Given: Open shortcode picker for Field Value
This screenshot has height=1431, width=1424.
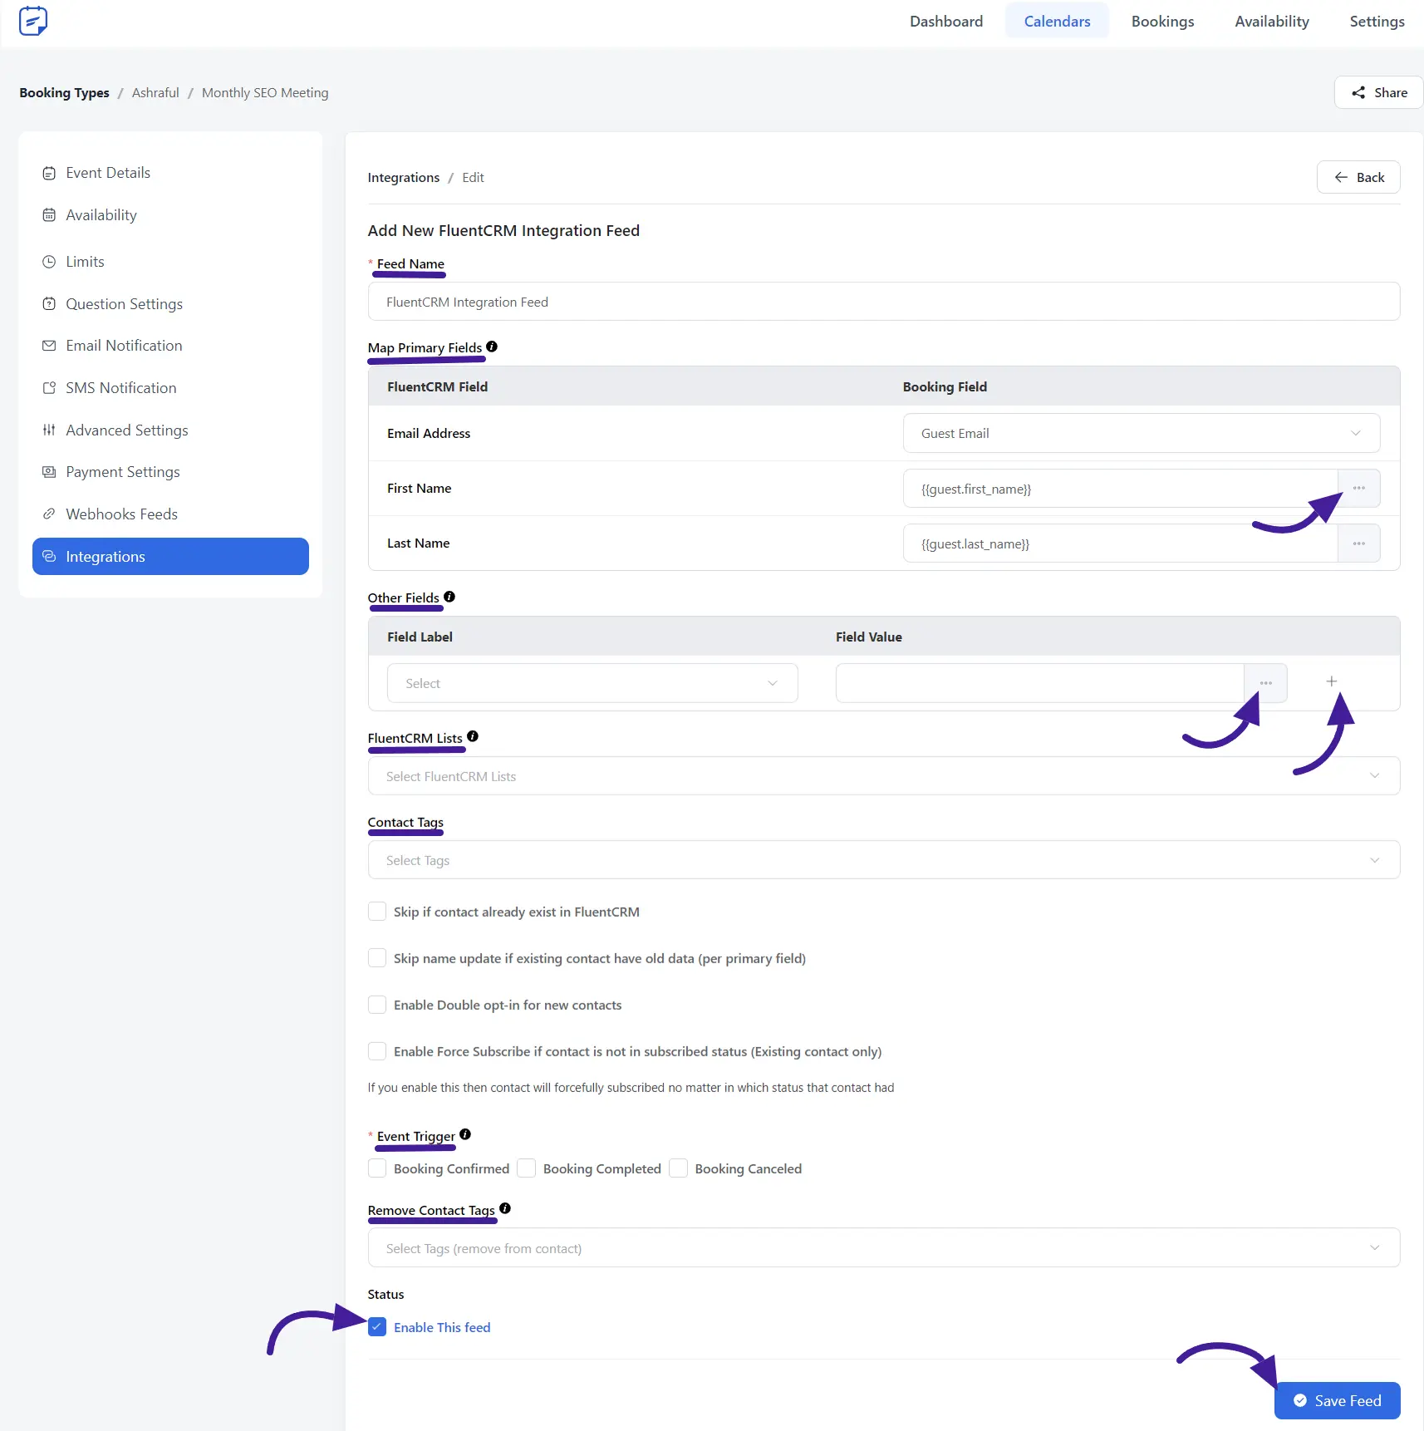Looking at the screenshot, I should pyautogui.click(x=1265, y=683).
